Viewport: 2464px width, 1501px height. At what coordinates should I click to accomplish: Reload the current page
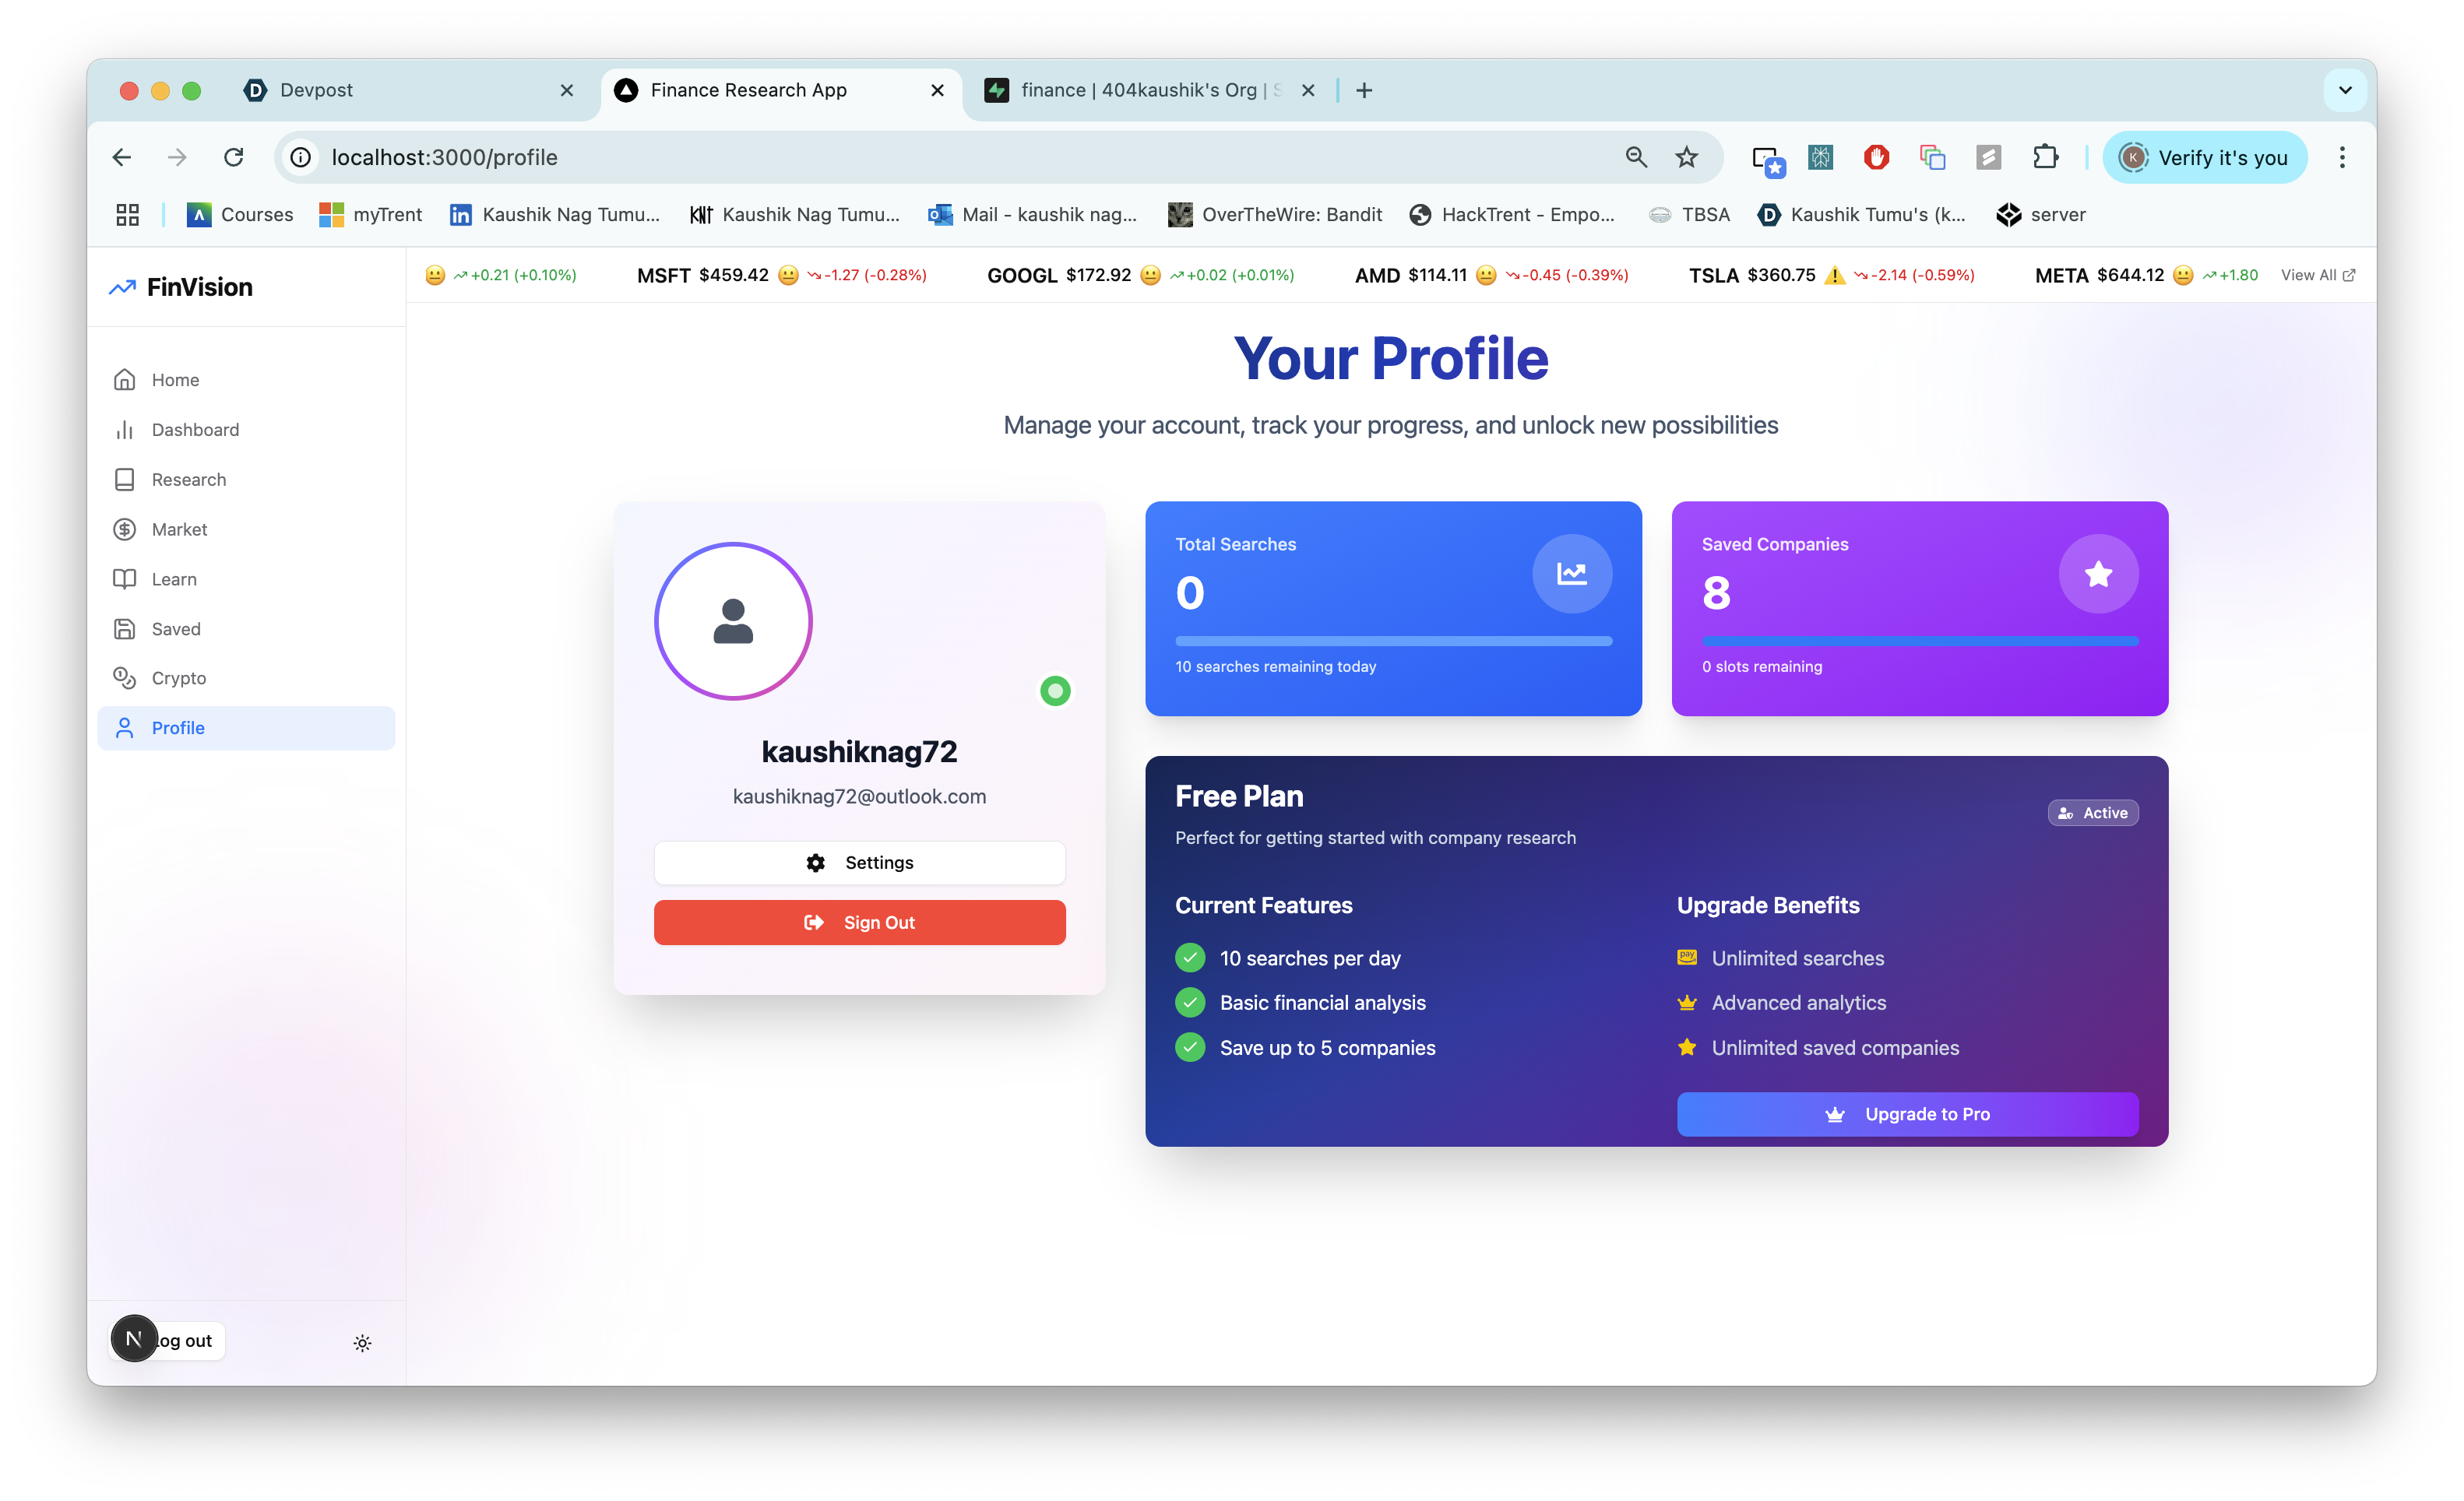(x=234, y=157)
